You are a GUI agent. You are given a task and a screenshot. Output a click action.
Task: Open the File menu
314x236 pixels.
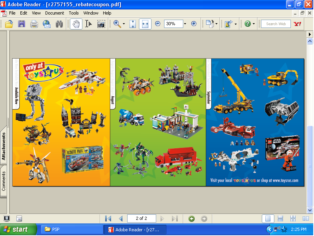point(12,13)
